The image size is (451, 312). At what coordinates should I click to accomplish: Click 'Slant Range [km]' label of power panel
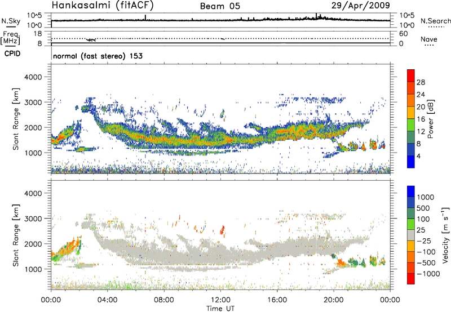coord(16,119)
